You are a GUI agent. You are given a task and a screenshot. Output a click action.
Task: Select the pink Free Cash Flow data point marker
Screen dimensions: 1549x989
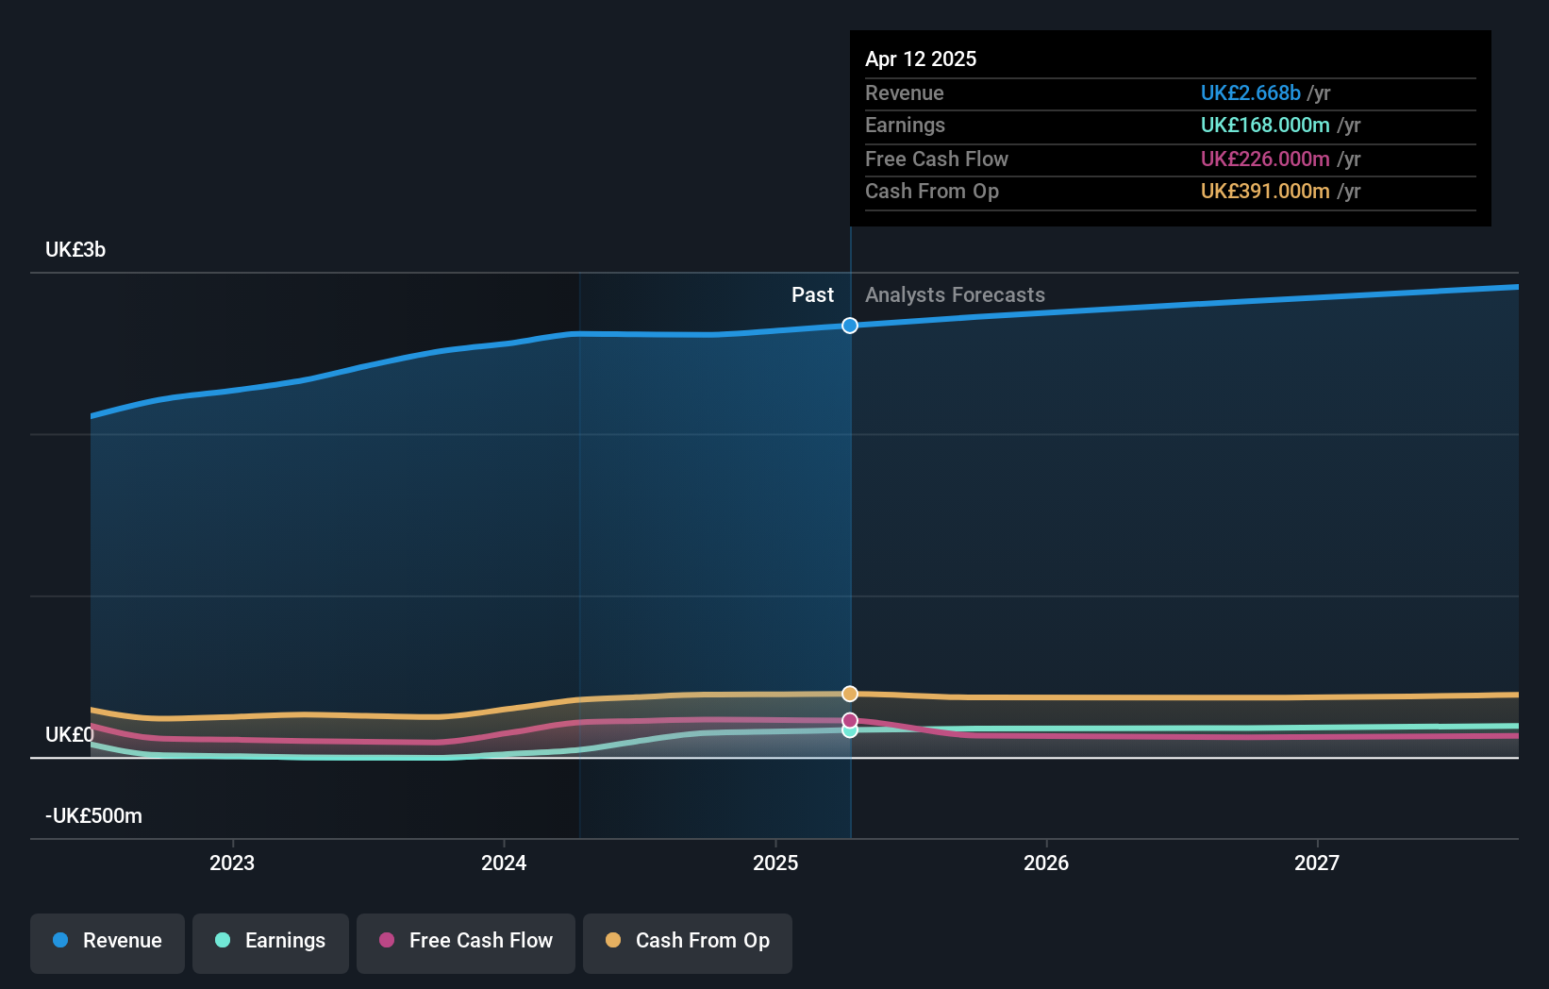click(850, 721)
